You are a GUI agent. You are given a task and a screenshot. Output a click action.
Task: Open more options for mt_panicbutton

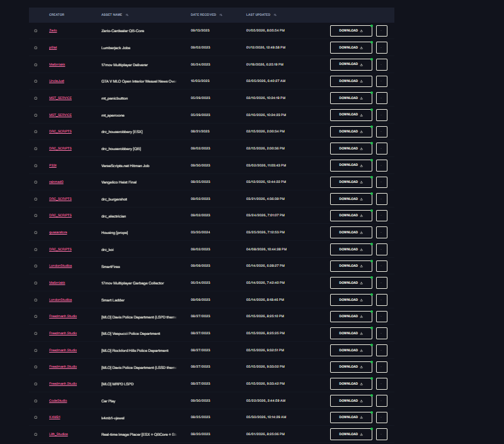point(382,98)
